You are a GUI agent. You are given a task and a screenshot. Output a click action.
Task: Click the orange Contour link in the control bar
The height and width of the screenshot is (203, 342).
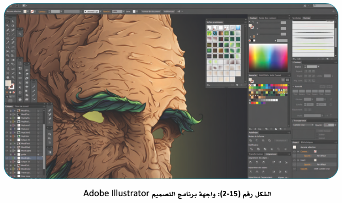tap(42, 11)
